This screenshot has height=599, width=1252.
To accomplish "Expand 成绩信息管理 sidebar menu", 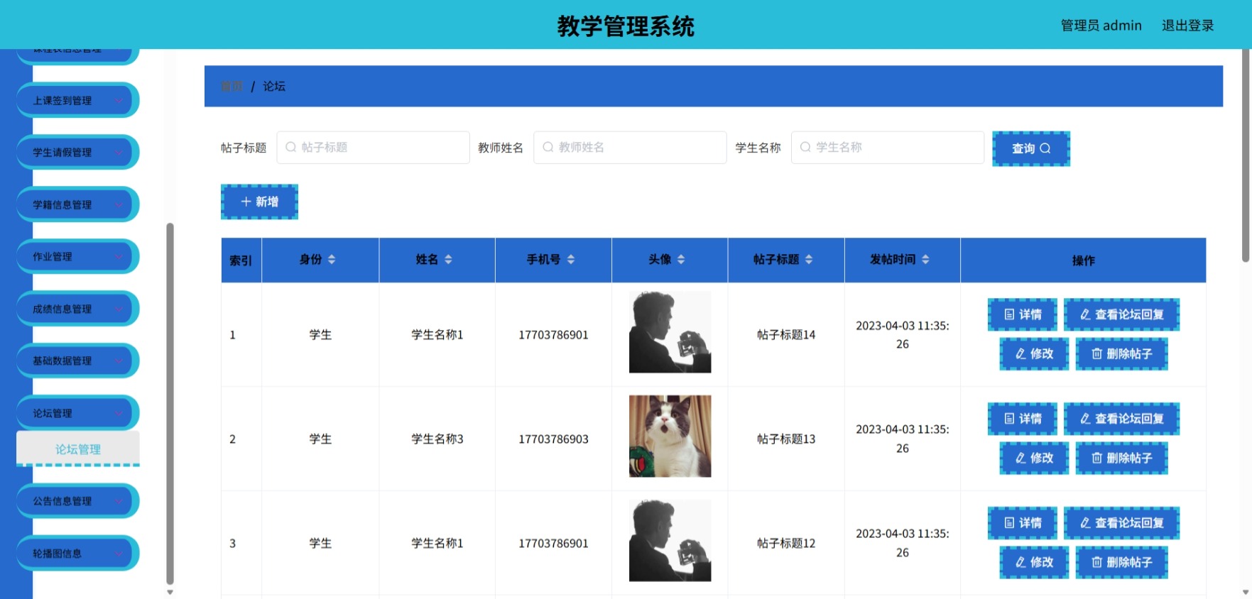I will pyautogui.click(x=77, y=309).
